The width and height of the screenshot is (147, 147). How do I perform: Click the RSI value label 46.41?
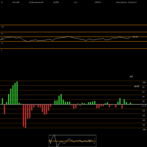[x=135, y=37]
